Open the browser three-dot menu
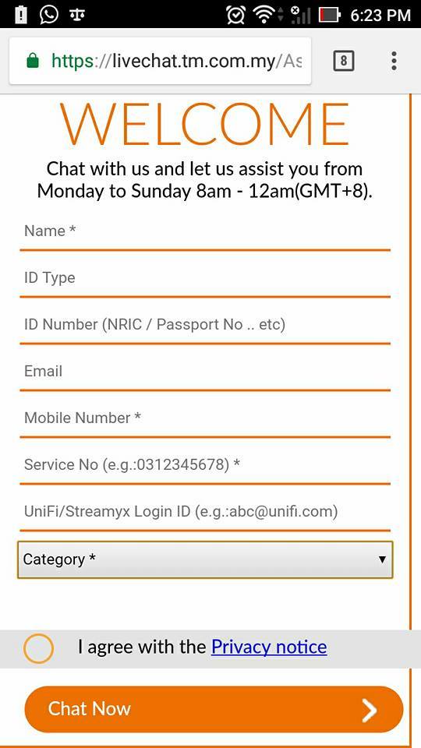The image size is (421, 748). (394, 61)
